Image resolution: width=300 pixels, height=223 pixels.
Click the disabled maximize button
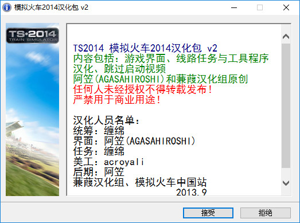[260, 7]
